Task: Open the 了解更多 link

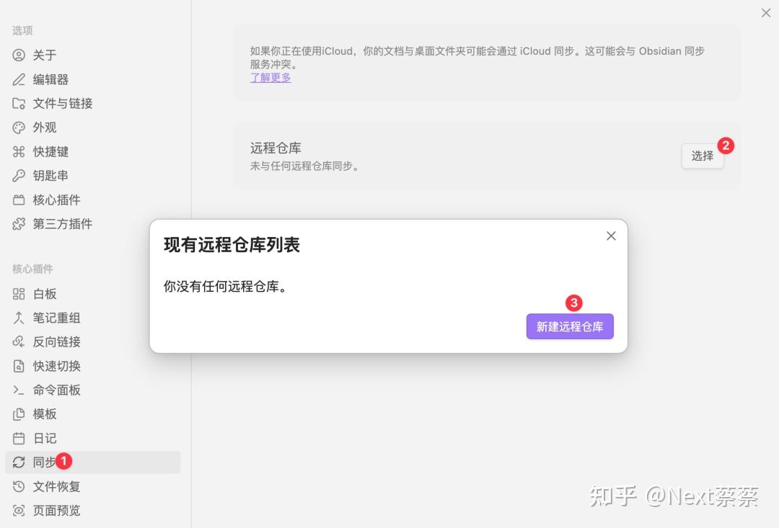Action: [270, 78]
